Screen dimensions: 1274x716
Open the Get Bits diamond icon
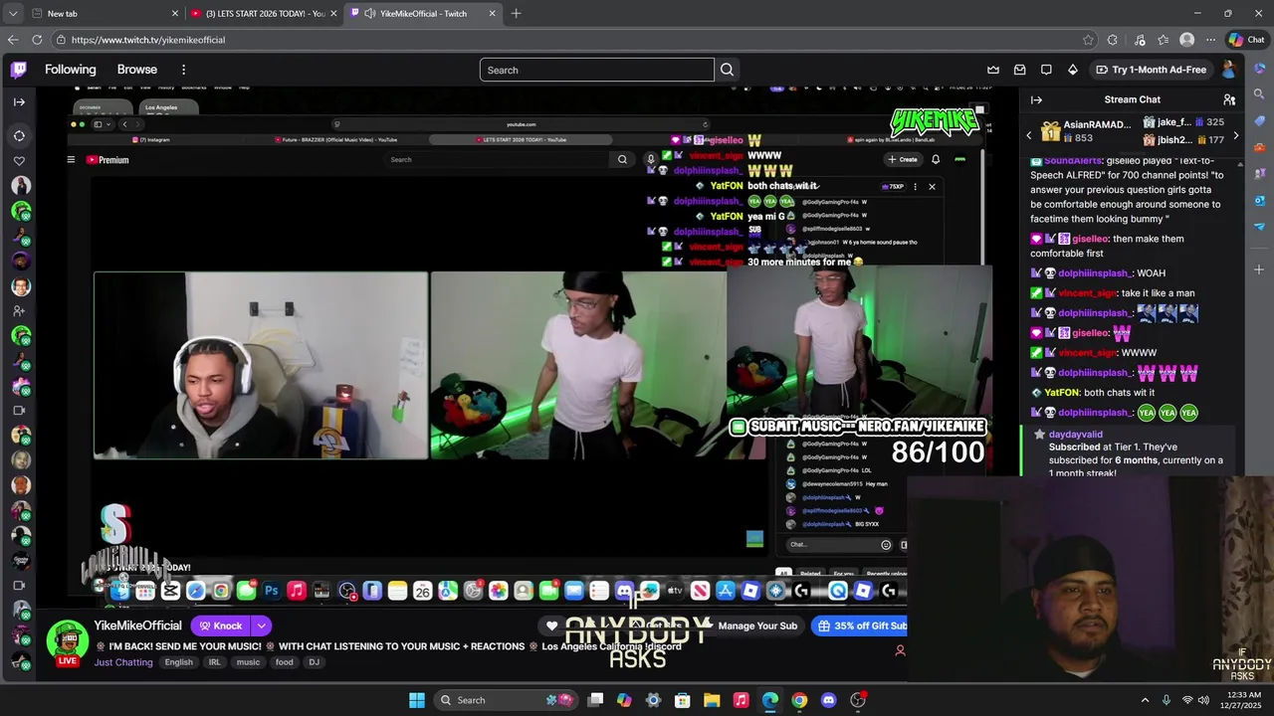(x=1073, y=70)
